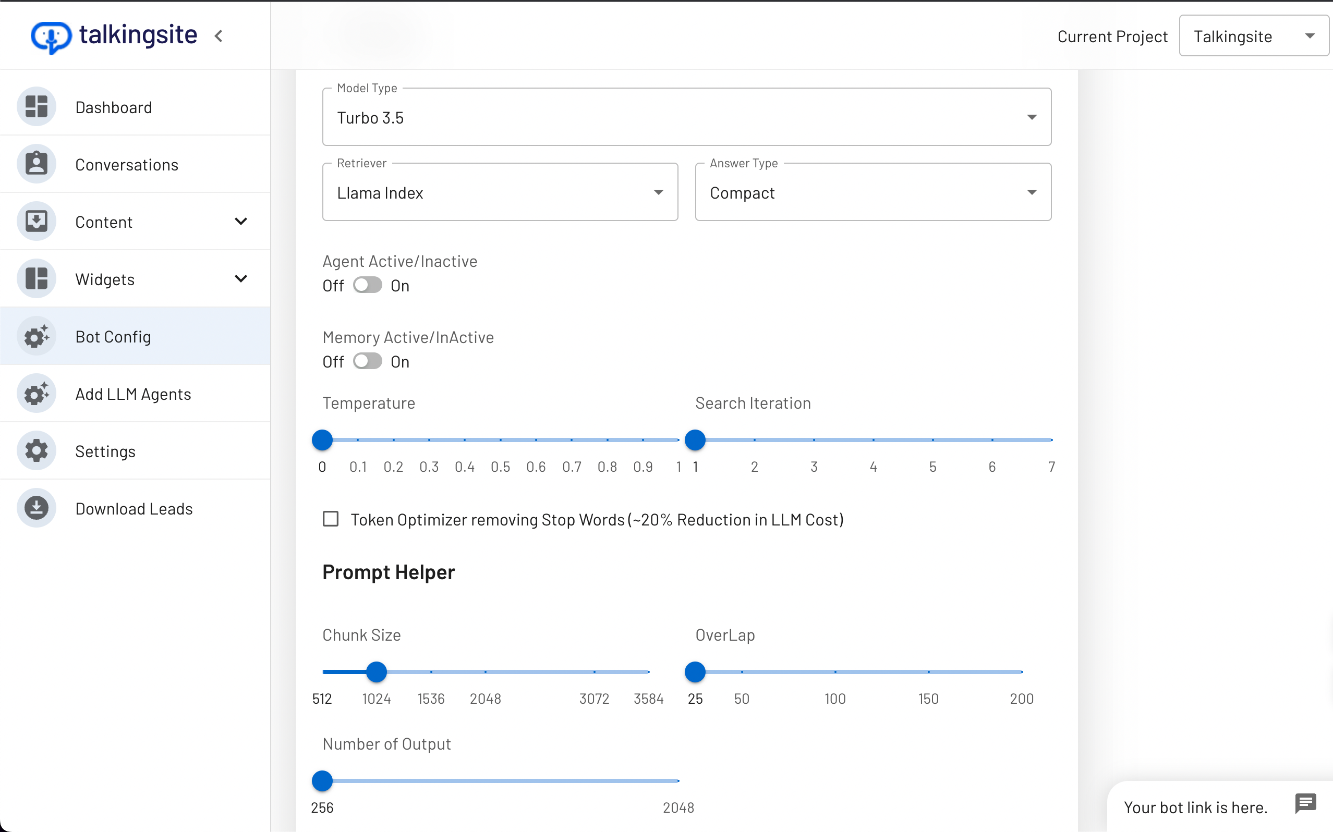Toggle the Memory Active/InActive switch
Image resolution: width=1333 pixels, height=832 pixels.
(x=367, y=361)
